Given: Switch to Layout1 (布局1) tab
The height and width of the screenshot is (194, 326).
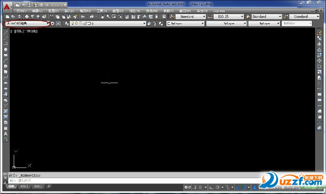Looking at the screenshot, I should [24, 186].
